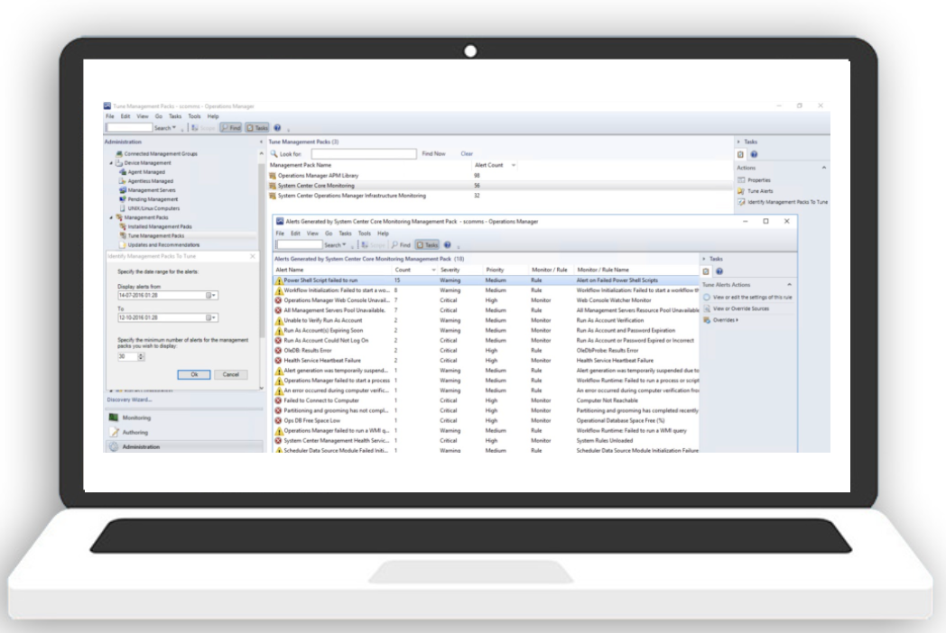Open the Help menu in Alerts window
Viewport: 946px width, 633px height.
click(x=383, y=234)
